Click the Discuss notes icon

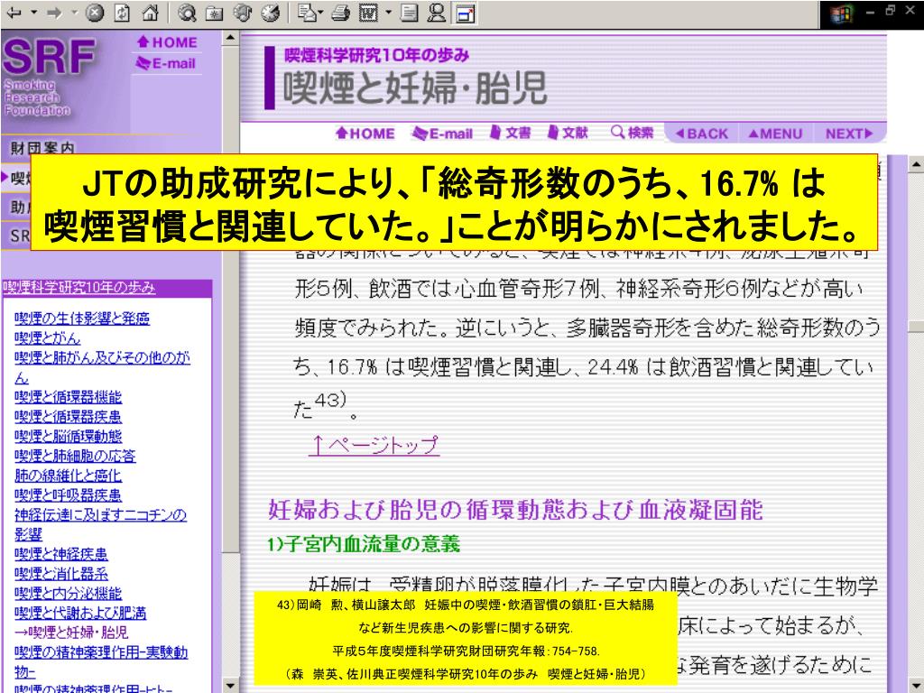(409, 13)
